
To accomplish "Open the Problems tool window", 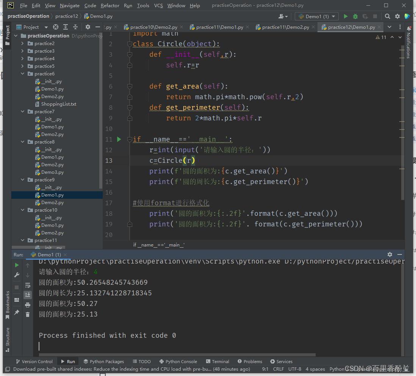I will [x=250, y=361].
